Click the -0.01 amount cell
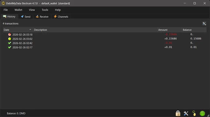The image size is (210, 117). (x=168, y=43)
